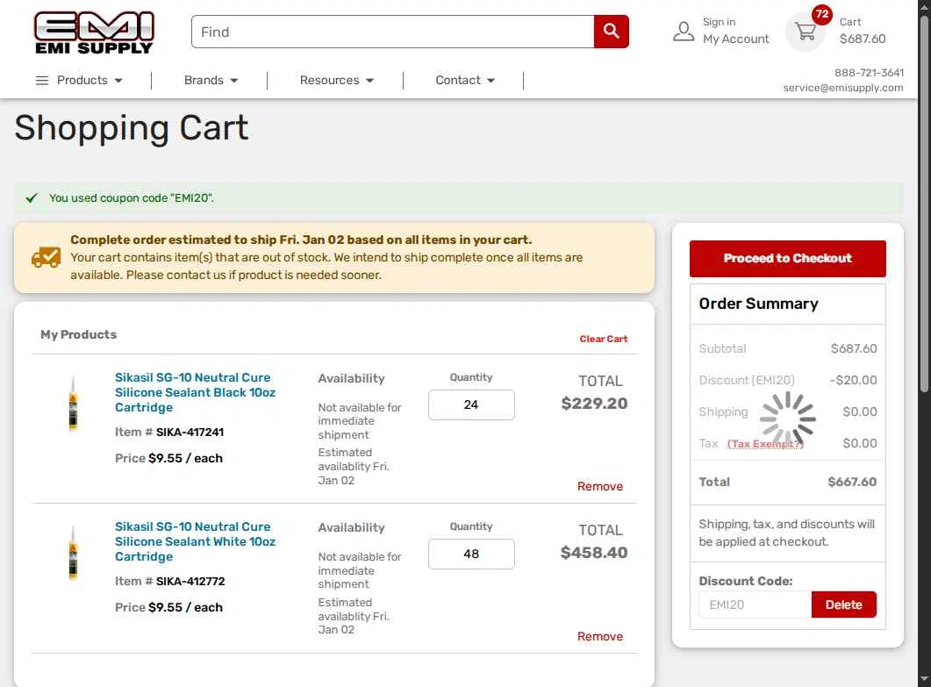Expand the Brands dropdown menu
The width and height of the screenshot is (931, 687).
pyautogui.click(x=211, y=80)
